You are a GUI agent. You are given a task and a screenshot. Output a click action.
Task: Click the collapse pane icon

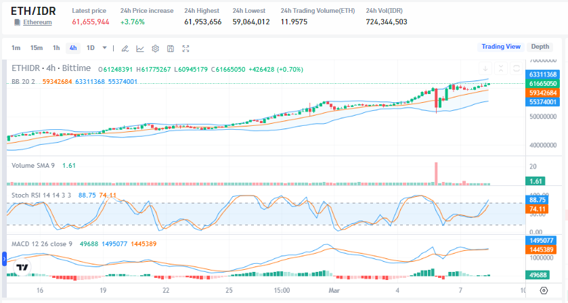[500, 69]
